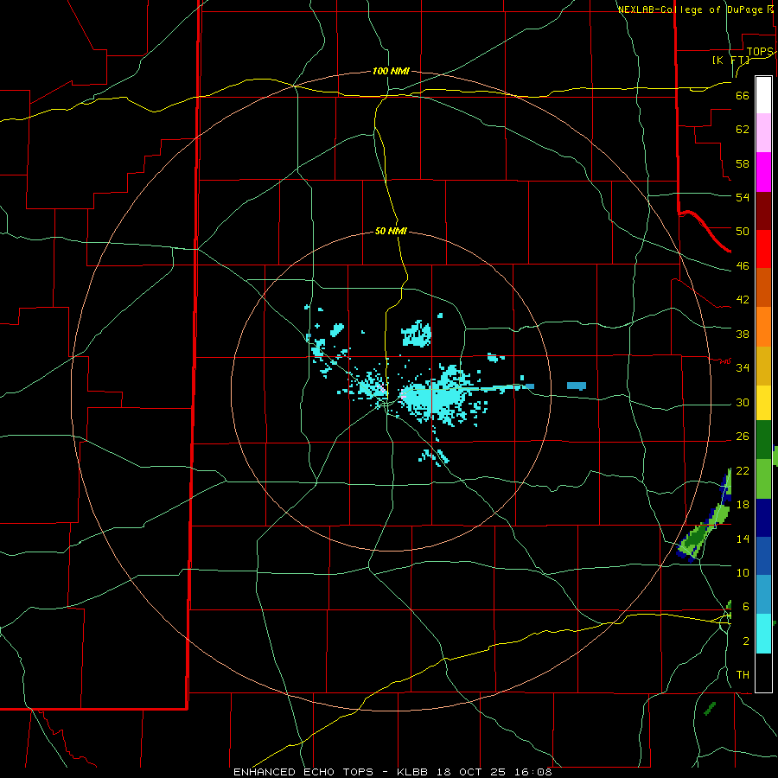This screenshot has width=778, height=778.
Task: Click the legend value 22
Action: 743,470
